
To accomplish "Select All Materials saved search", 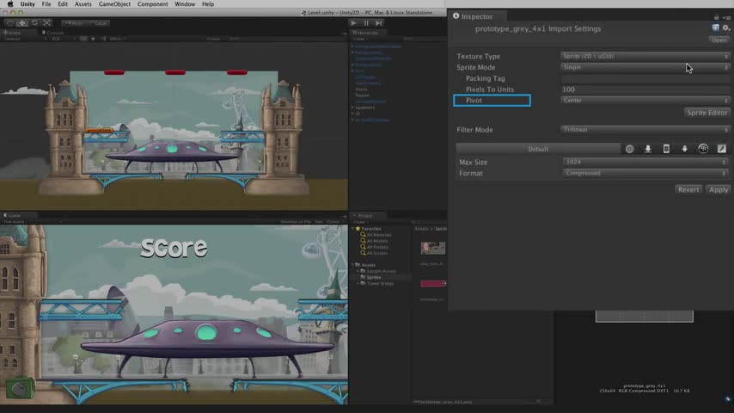I will click(x=376, y=235).
